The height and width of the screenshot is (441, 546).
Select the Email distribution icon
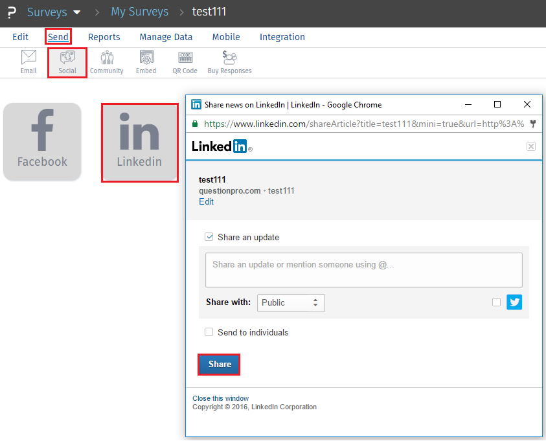click(x=28, y=62)
